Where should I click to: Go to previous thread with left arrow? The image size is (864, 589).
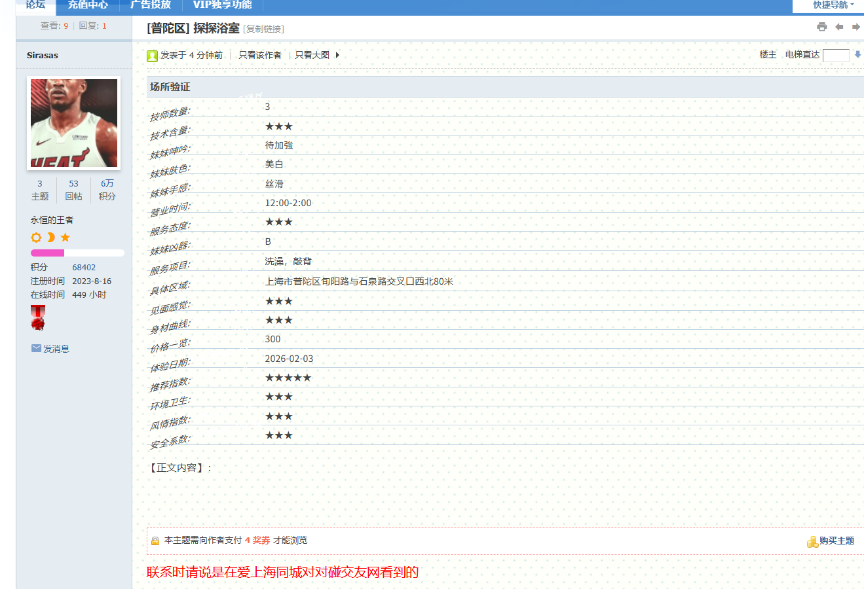(x=839, y=27)
